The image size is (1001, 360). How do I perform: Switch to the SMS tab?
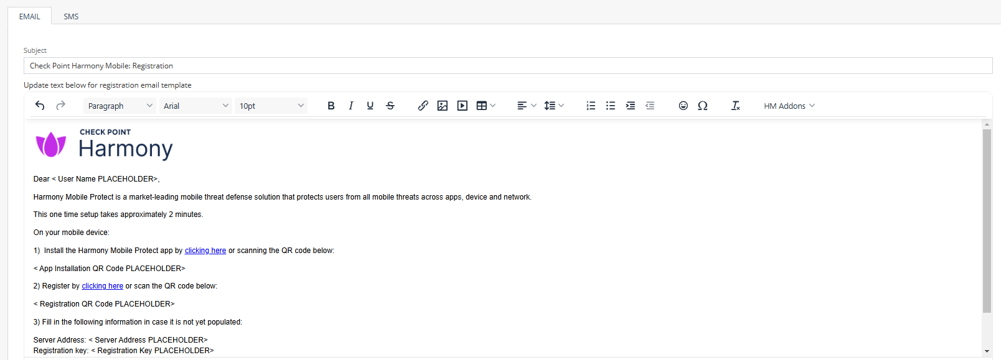[x=71, y=16]
